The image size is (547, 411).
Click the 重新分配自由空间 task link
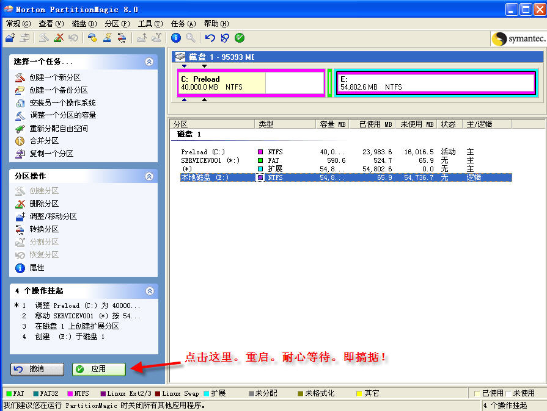click(59, 129)
